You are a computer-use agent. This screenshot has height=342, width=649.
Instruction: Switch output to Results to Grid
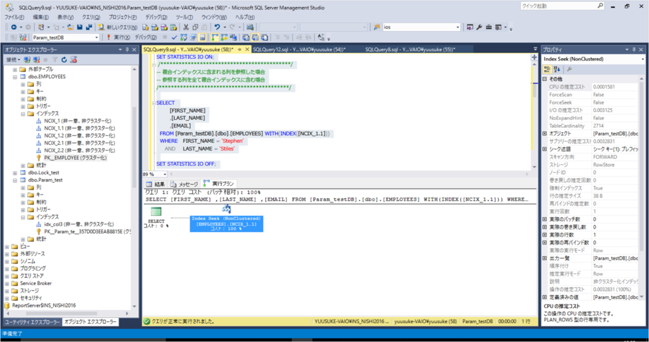coord(255,37)
